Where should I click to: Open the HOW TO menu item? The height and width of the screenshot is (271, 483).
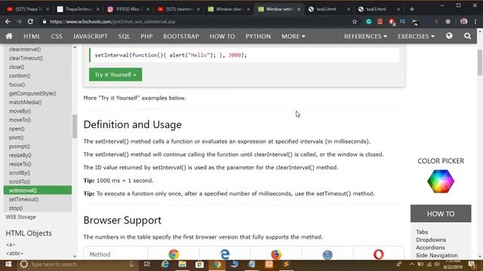222,36
